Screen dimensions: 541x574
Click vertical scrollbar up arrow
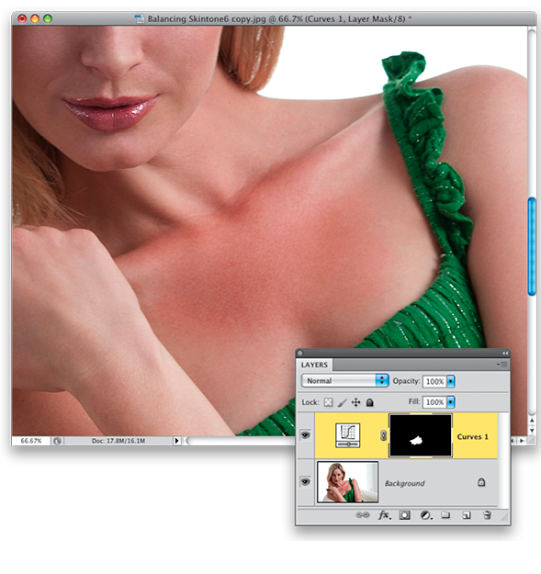pyautogui.click(x=532, y=421)
